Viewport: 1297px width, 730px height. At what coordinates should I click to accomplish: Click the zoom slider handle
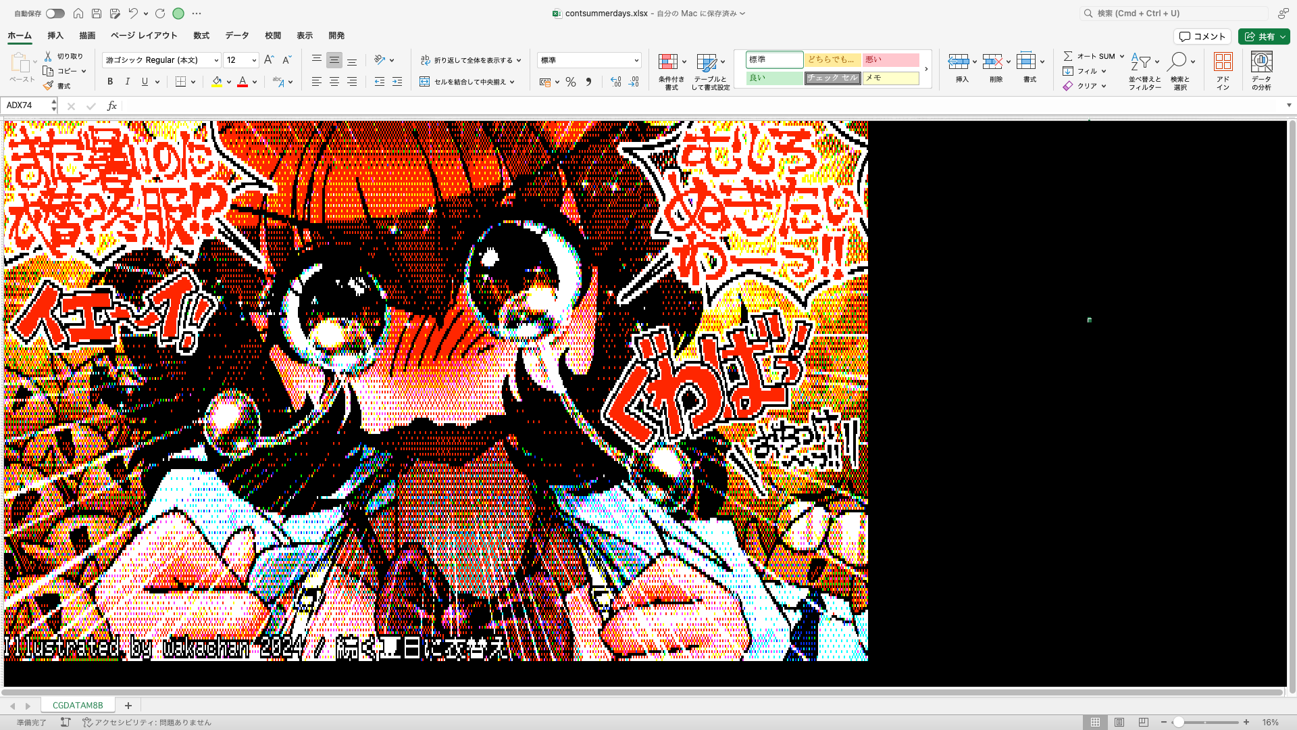(x=1178, y=723)
